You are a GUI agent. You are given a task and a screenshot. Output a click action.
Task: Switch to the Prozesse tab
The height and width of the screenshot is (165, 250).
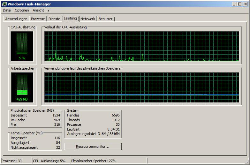[38, 19]
